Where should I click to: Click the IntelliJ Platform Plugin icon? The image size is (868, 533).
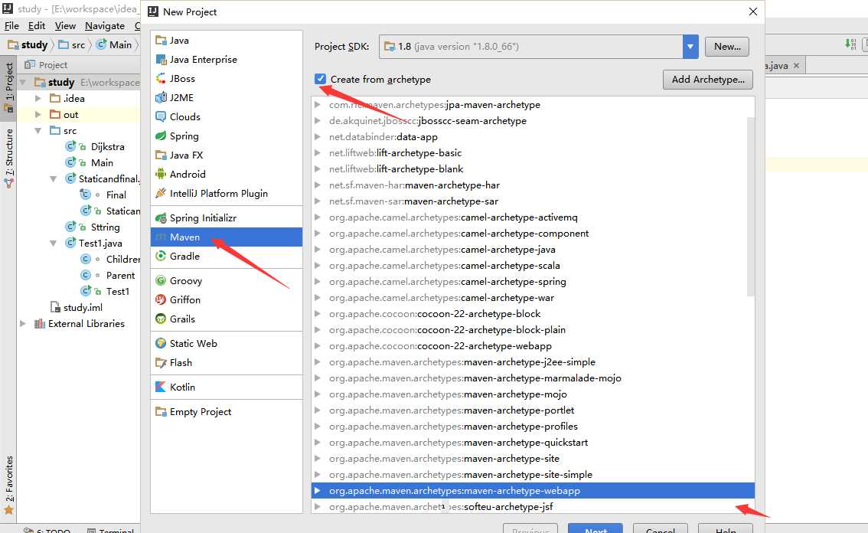(x=161, y=193)
